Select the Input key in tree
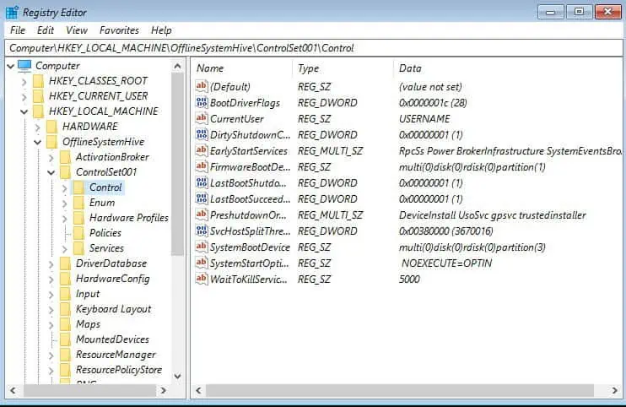626x407 pixels. 88,294
